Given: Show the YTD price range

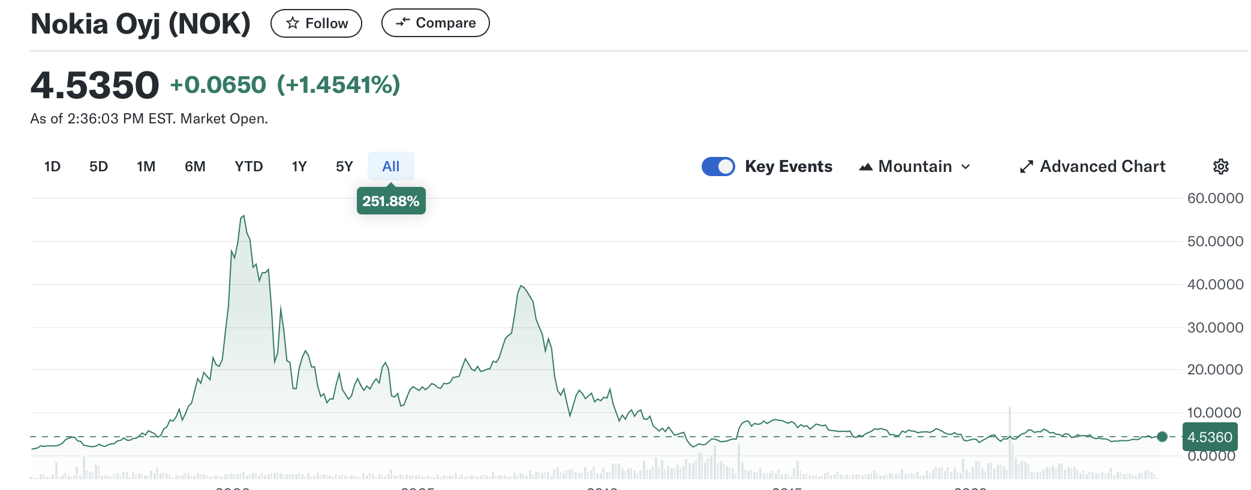Looking at the screenshot, I should [x=248, y=167].
